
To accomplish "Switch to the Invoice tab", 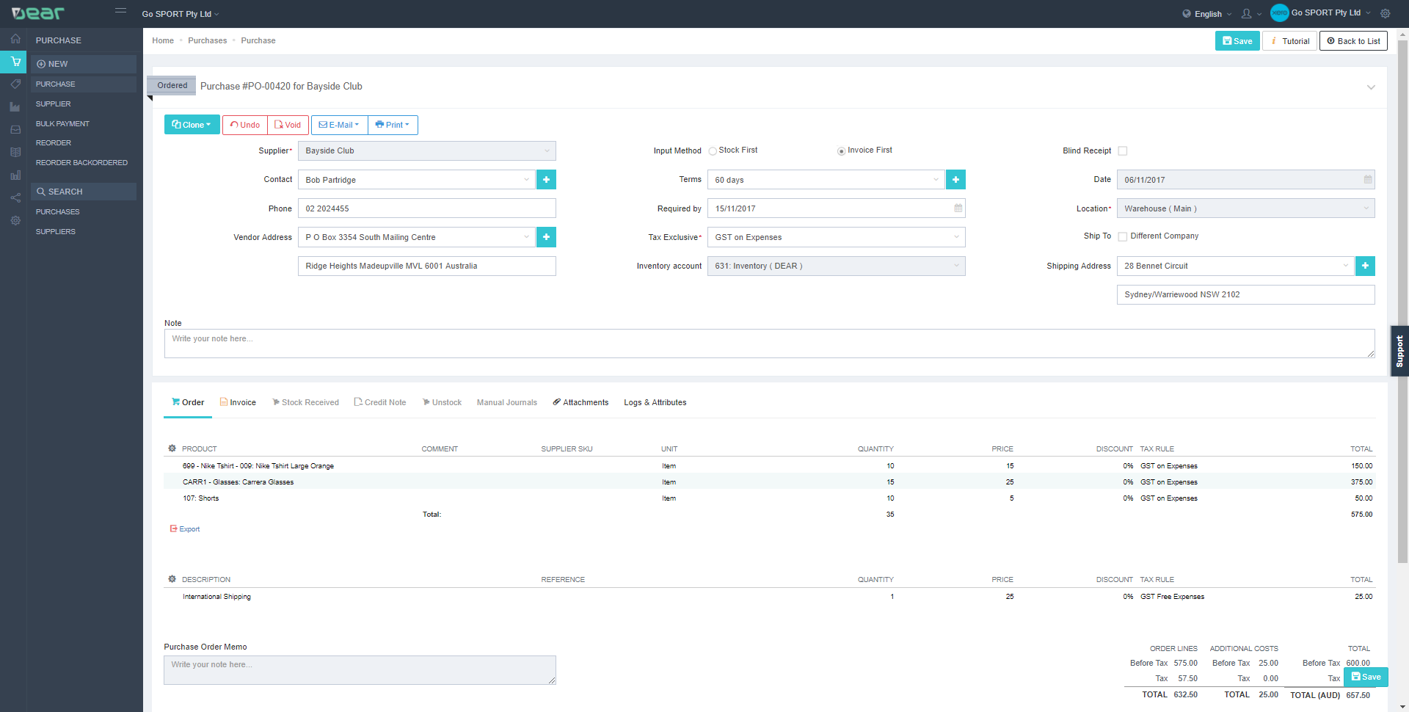I will (x=238, y=402).
